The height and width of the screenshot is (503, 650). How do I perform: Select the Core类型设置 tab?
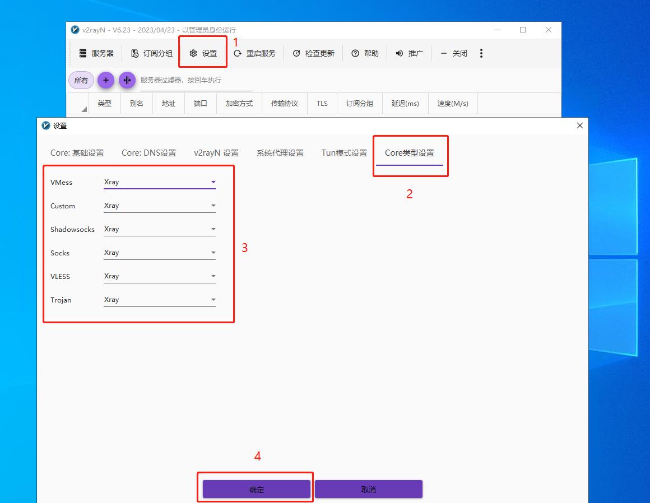coord(410,153)
